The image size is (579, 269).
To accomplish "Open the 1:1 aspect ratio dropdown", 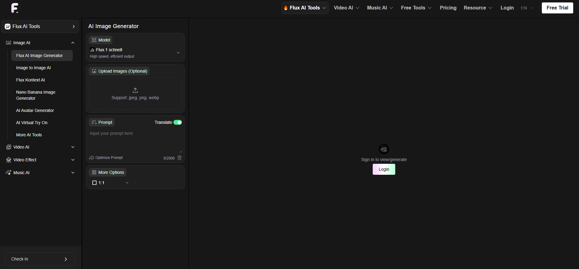I will coord(111,183).
